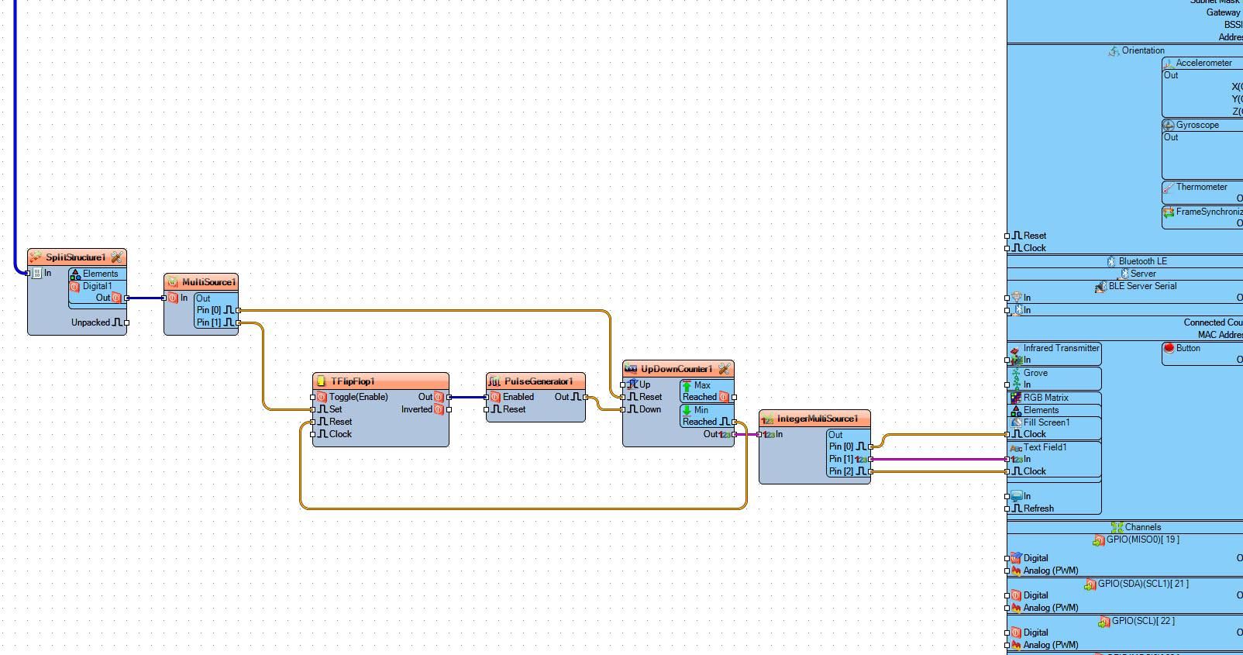Click the red Button element icon
Viewport: 1243px width, 655px height.
point(1169,348)
